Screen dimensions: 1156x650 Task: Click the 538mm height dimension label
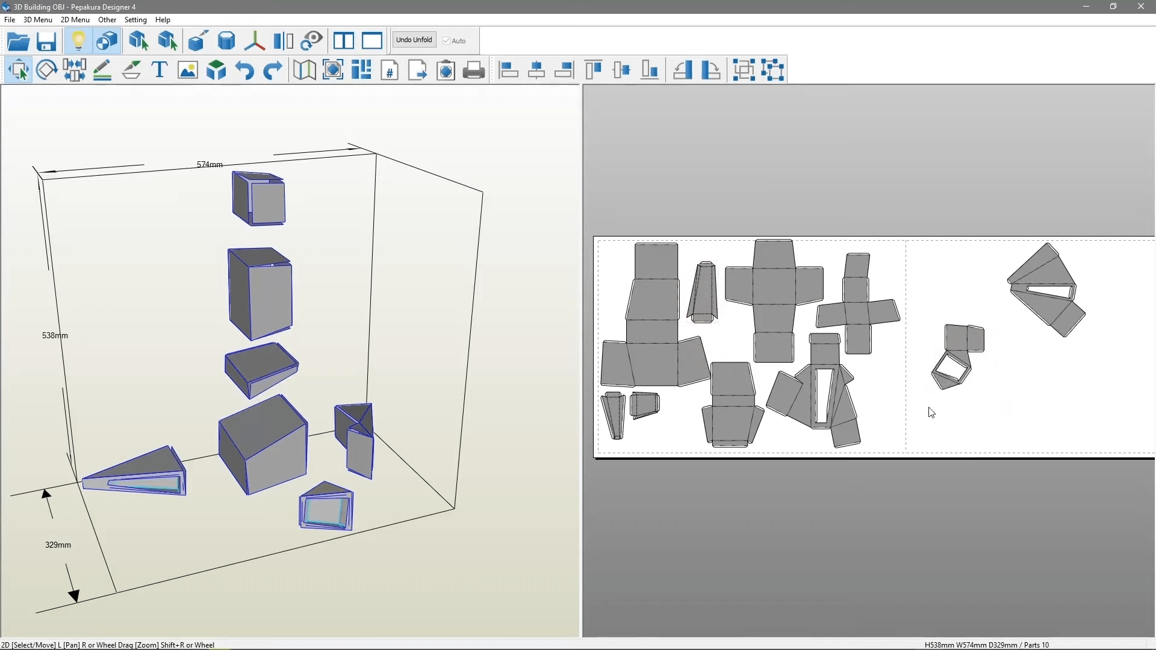(55, 335)
